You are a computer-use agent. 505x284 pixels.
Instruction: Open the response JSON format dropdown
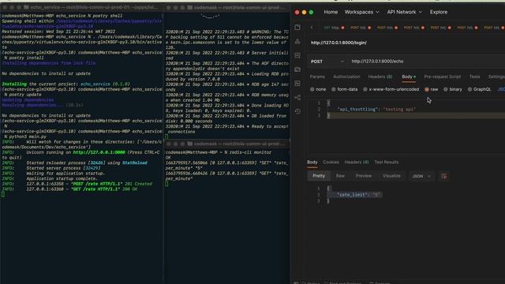pyautogui.click(x=421, y=176)
